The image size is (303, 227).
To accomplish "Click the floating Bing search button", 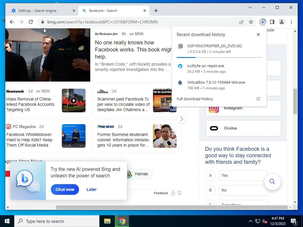I will point(272,181).
